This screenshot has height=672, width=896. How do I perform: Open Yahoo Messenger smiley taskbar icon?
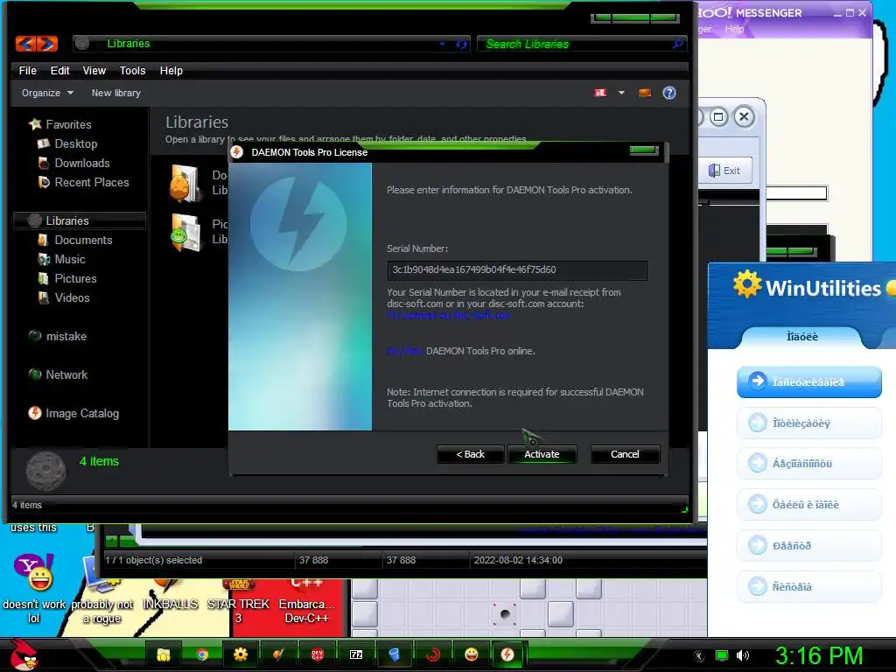tap(472, 654)
